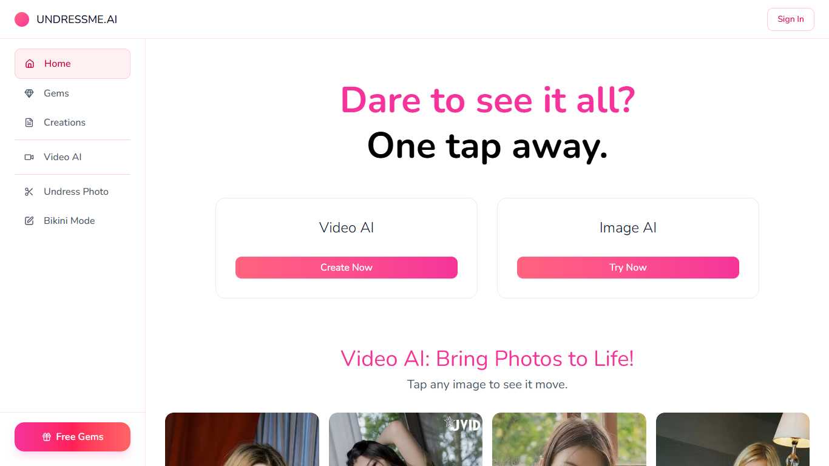This screenshot has height=466, width=829.
Task: Click the pink circle logo icon
Action: (x=22, y=19)
